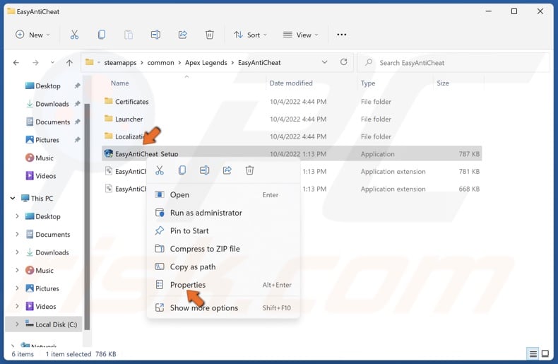Switch to Details view via the status bar icon
Screen dimensions: 558x364
pos(533,353)
